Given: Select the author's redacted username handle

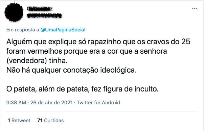Looking at the screenshot, I should pos(44,16).
